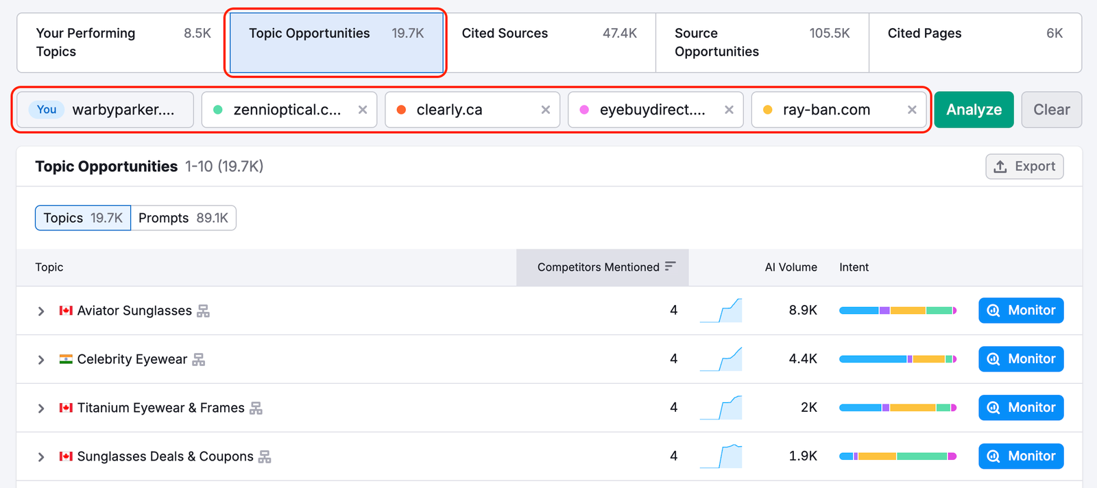1097x488 pixels.
Task: Export the Topic Opportunities table
Action: tap(1024, 167)
